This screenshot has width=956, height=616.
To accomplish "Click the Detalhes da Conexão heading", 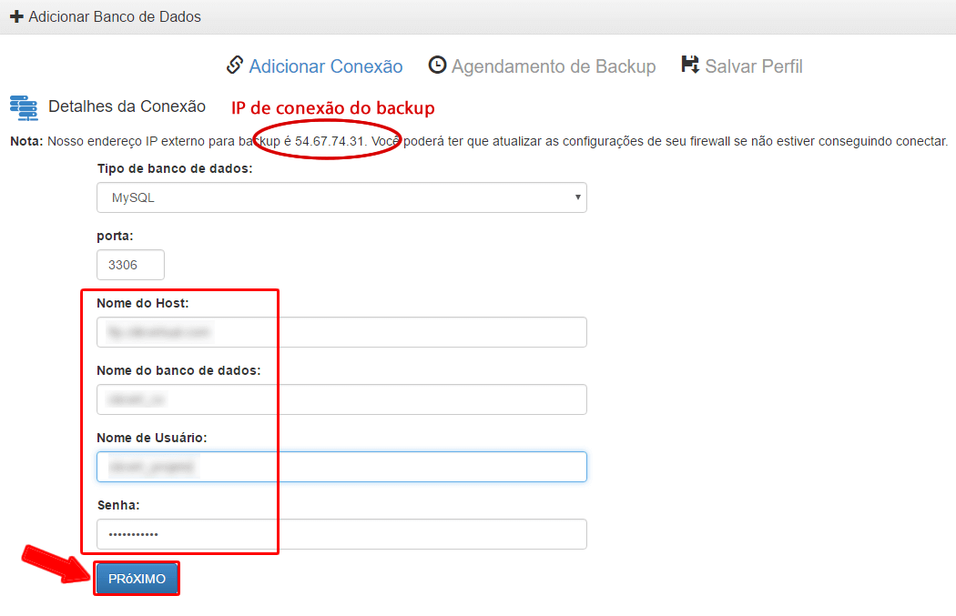I will coord(127,106).
